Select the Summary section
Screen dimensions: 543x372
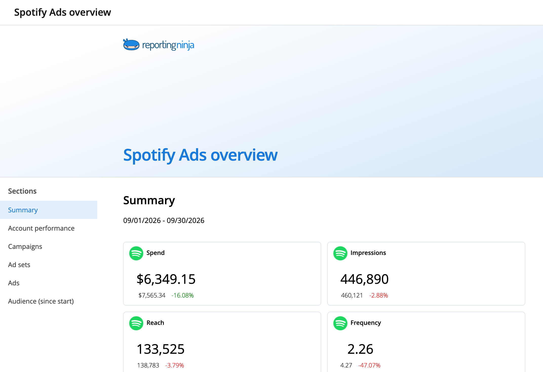[49, 210]
